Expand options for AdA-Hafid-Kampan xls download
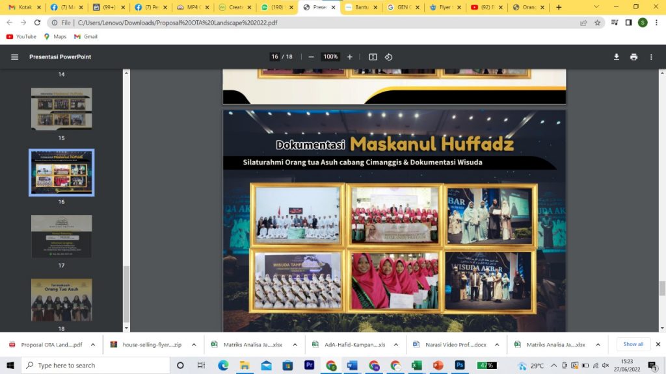The width and height of the screenshot is (666, 374). pyautogui.click(x=396, y=345)
